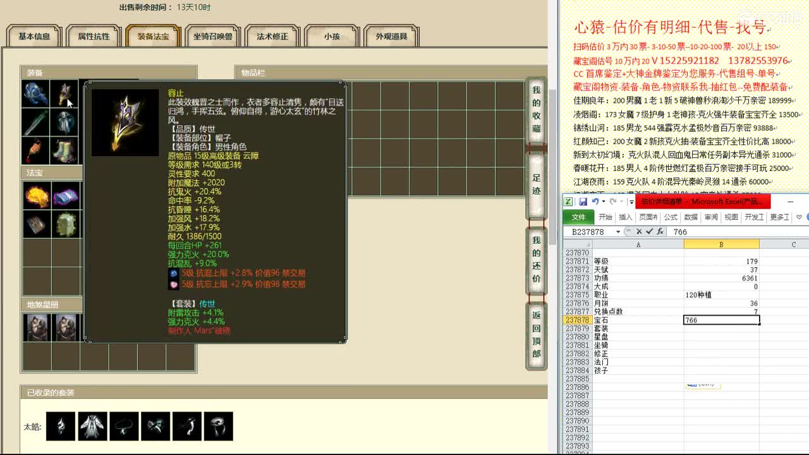The image size is (809, 455).
Task: Open the Excel 审阅 ribbon tab
Action: (x=711, y=217)
